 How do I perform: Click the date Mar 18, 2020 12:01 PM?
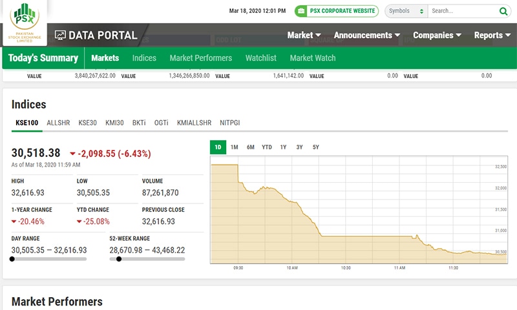[257, 11]
